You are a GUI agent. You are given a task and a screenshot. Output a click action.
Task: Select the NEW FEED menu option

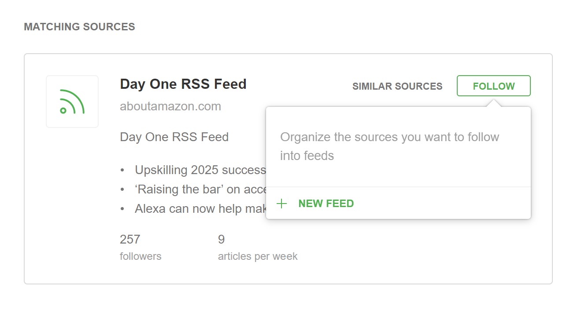[326, 204]
